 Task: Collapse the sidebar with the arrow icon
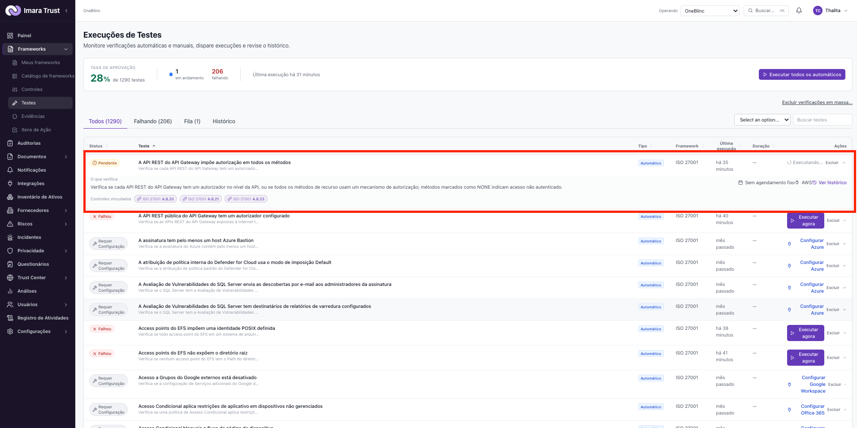point(66,10)
